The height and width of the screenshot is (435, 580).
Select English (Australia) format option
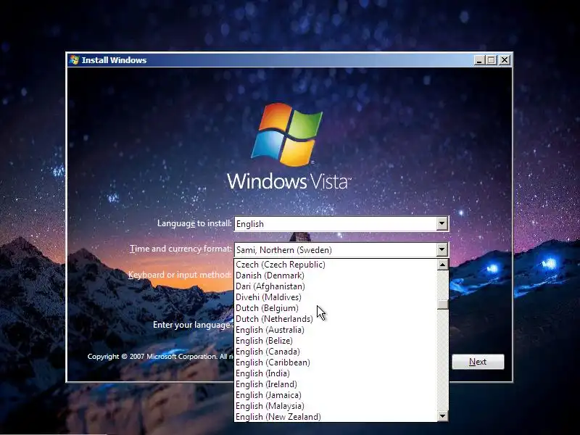[x=336, y=330]
